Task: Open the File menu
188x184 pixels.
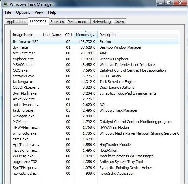Action: click(8, 12)
